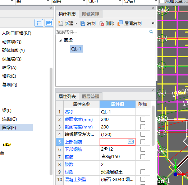Close the 属性列表 panel
Screen dimensions: 188x185
click(153, 90)
